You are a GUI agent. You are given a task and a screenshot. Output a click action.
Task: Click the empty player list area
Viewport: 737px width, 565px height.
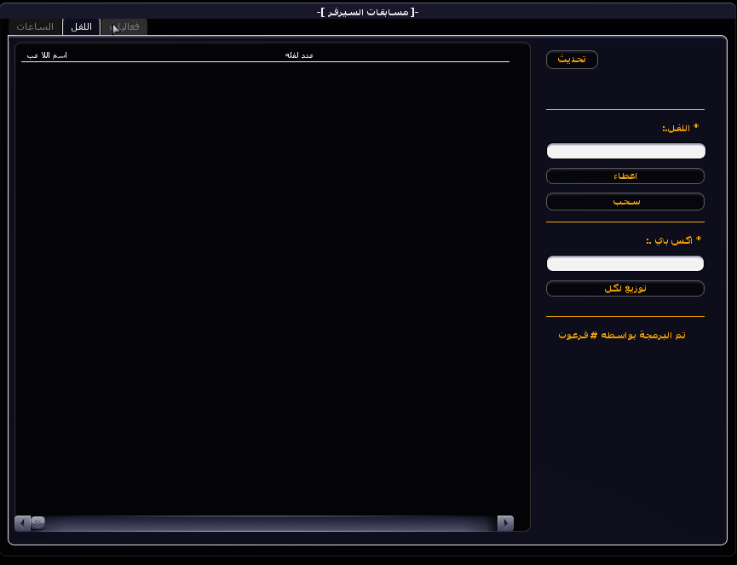tap(264, 281)
